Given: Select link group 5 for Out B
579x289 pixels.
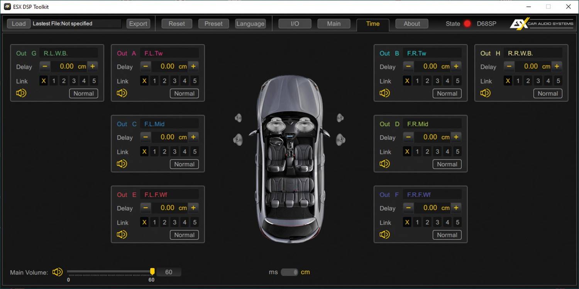Looking at the screenshot, I should click(x=457, y=81).
